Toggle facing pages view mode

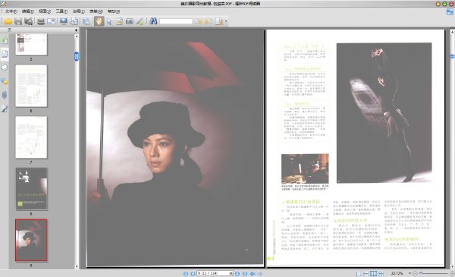[373, 273]
